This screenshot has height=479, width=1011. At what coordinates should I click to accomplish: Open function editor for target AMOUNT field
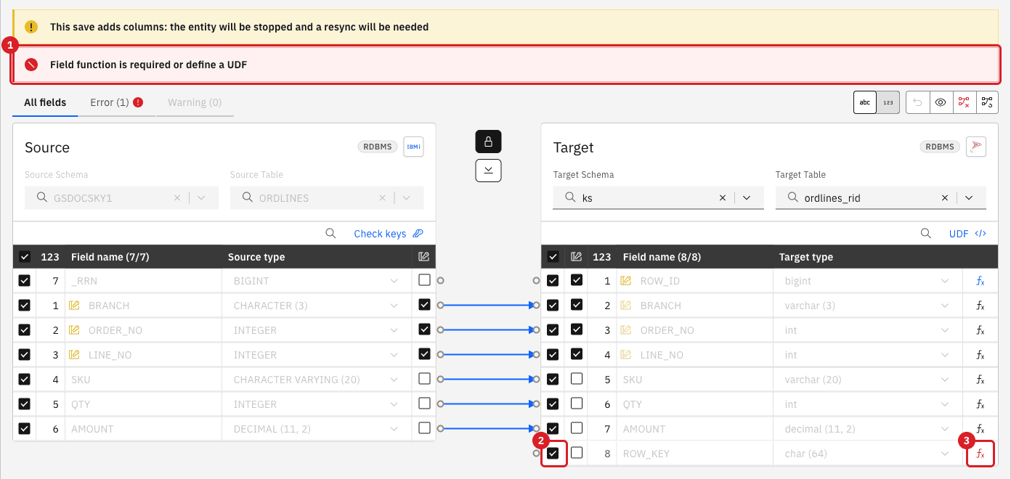tap(980, 429)
